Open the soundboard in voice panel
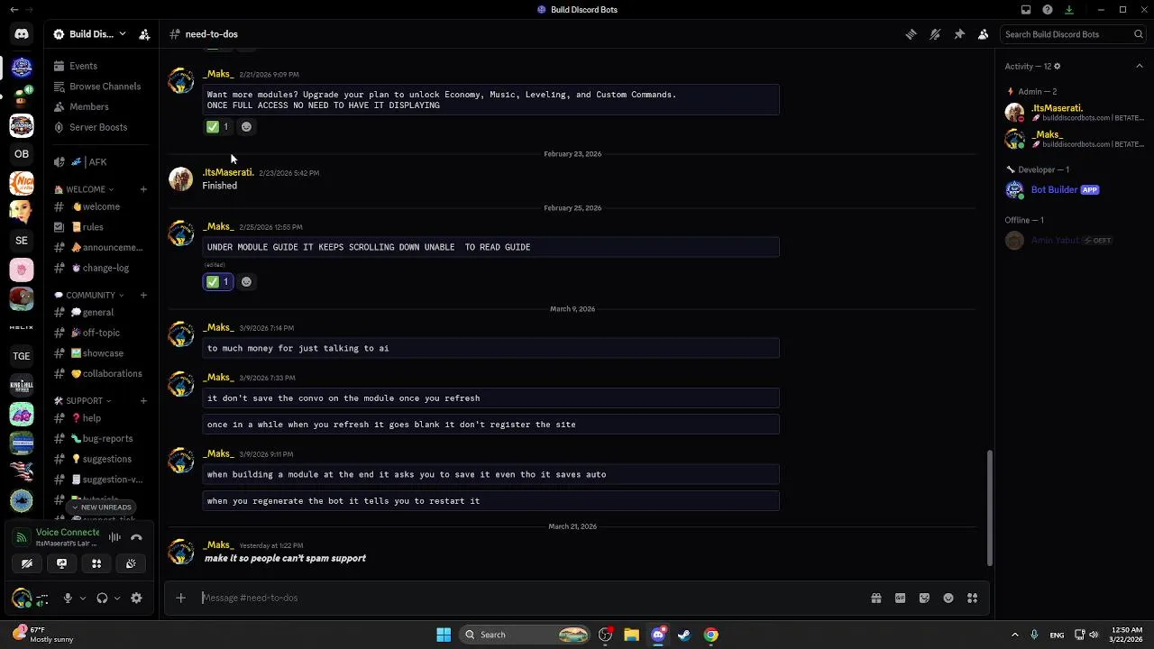This screenshot has width=1154, height=649. (131, 563)
